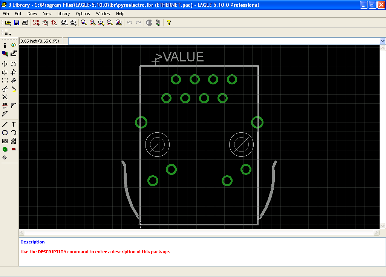This screenshot has height=277, width=386.
Task: Select the Delete tool with X icon
Action: click(5, 97)
